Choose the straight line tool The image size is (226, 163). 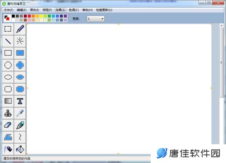pos(8,41)
